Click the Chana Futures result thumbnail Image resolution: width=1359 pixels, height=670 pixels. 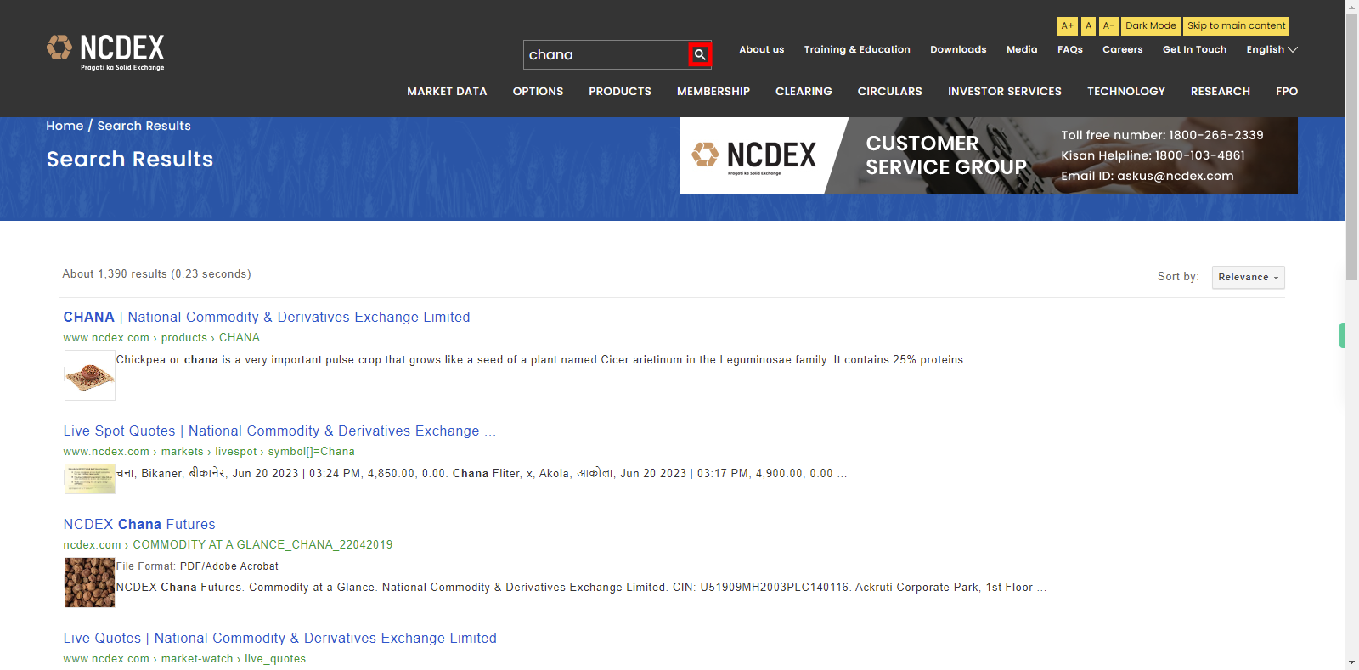90,583
